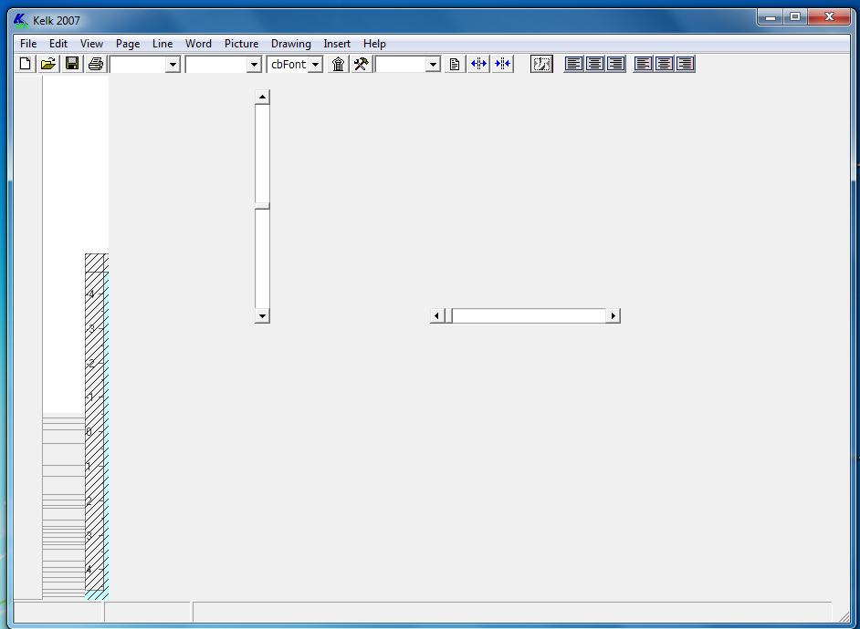Open the View menu
The width and height of the screenshot is (860, 629).
coord(91,44)
